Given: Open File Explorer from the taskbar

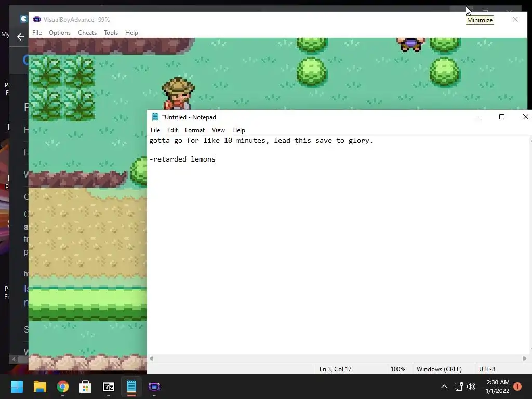Looking at the screenshot, I should pos(39,387).
